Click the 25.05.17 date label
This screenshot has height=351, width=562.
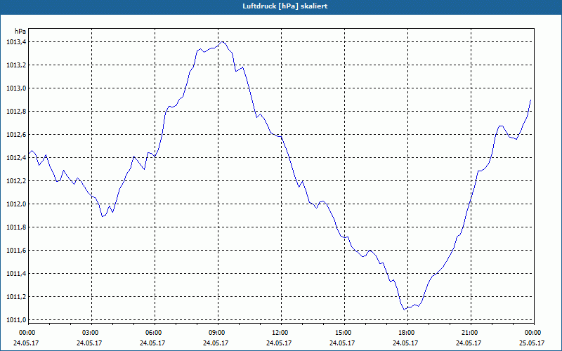[x=532, y=343]
